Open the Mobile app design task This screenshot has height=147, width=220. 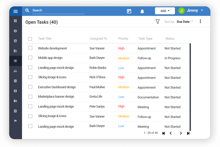point(50,58)
